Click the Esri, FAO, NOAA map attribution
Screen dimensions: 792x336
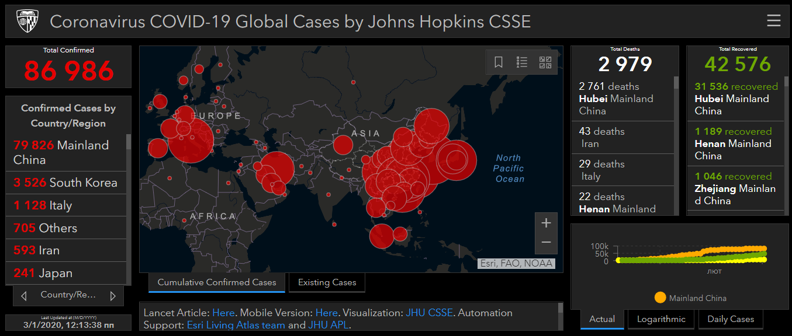coord(516,264)
